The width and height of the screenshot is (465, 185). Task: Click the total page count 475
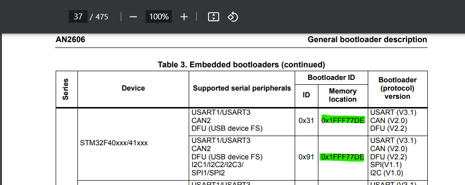pos(102,17)
